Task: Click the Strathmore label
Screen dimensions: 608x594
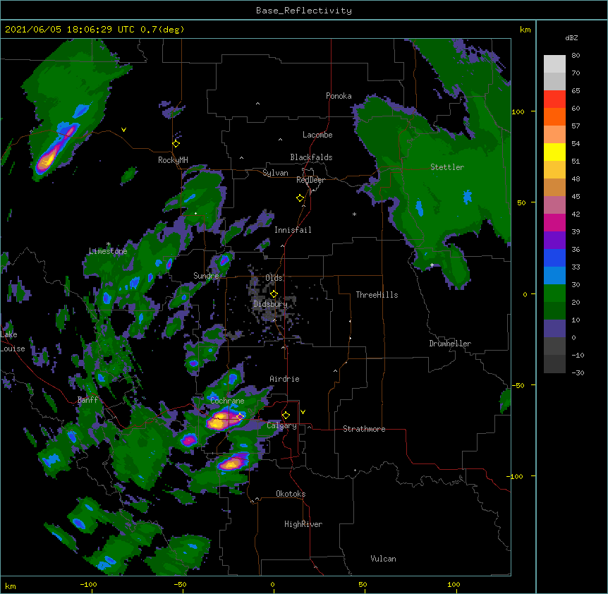Action: pos(364,429)
